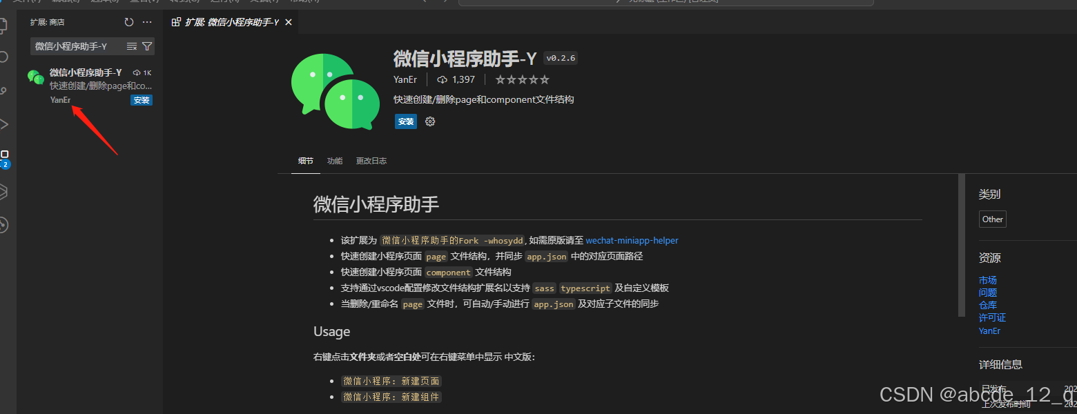Open Source Control in the activity bar
The height and width of the screenshot is (414, 1077).
click(x=4, y=91)
